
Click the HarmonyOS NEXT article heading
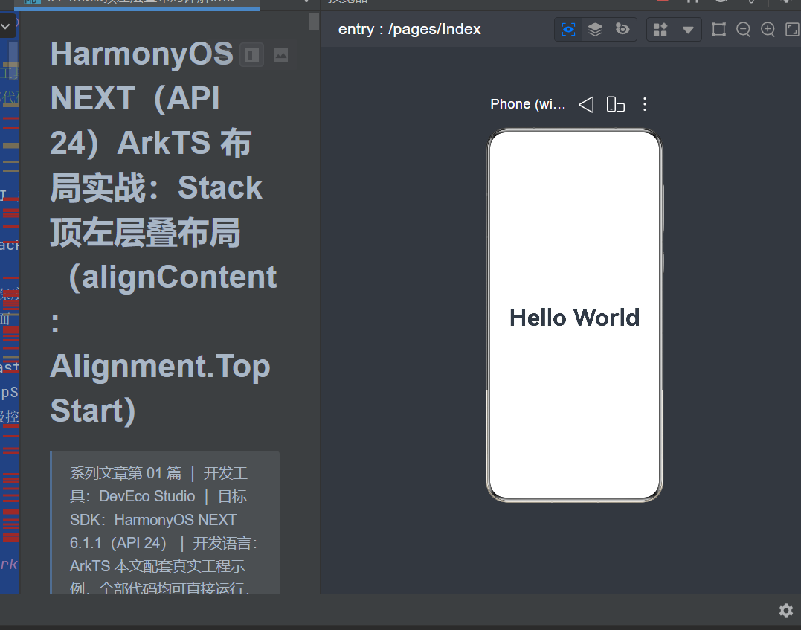164,232
